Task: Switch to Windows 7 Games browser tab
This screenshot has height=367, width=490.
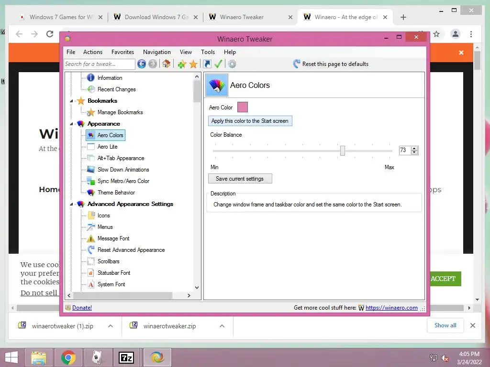Action: (x=61, y=17)
